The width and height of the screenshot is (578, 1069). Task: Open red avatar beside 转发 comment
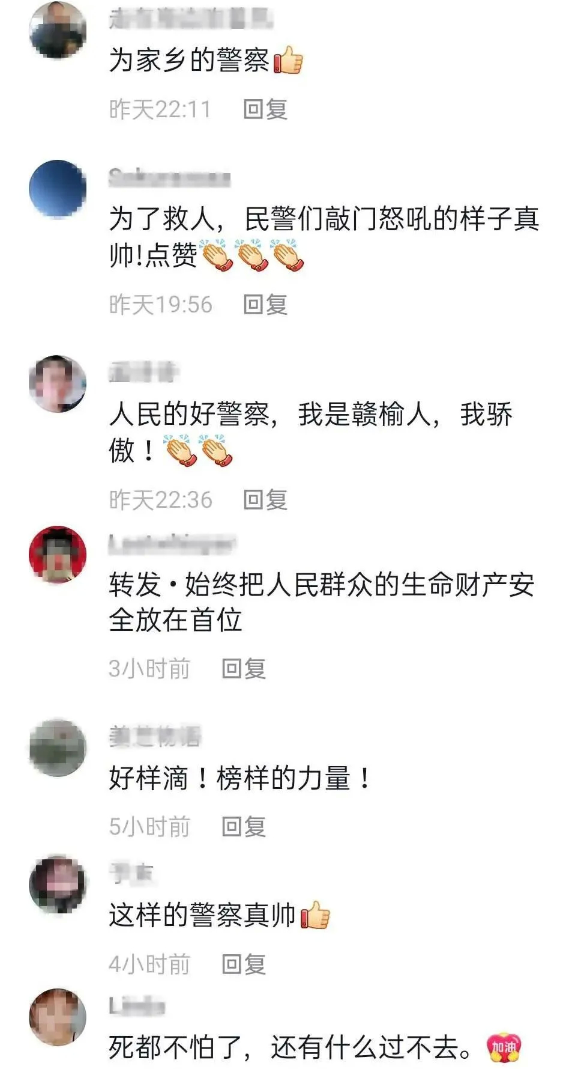tap(58, 554)
